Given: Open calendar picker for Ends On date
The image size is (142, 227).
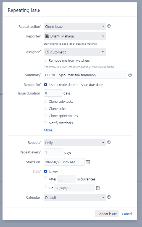Looking at the screenshot, I should [x=98, y=188].
